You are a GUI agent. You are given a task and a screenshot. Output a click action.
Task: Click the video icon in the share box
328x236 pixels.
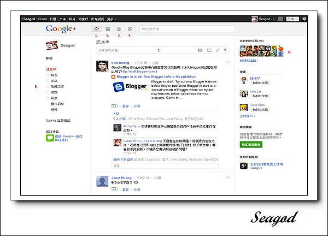[209, 50]
